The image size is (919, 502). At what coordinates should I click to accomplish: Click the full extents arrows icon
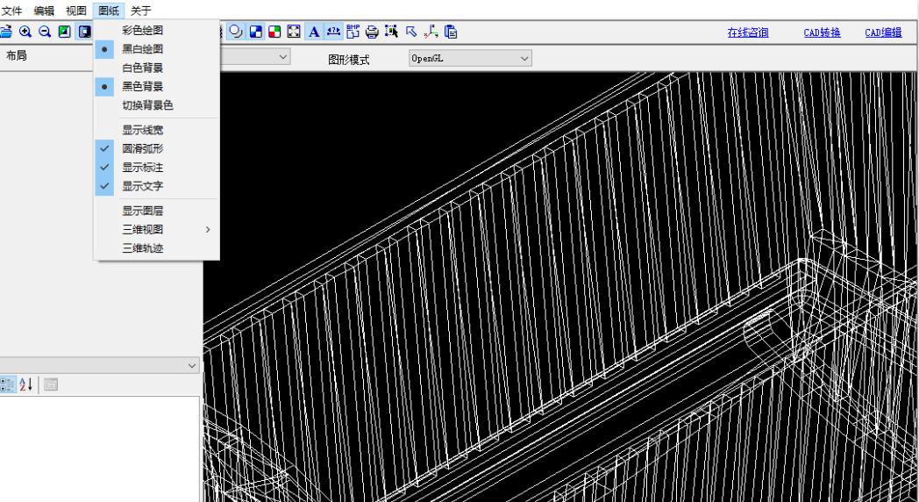point(294,32)
